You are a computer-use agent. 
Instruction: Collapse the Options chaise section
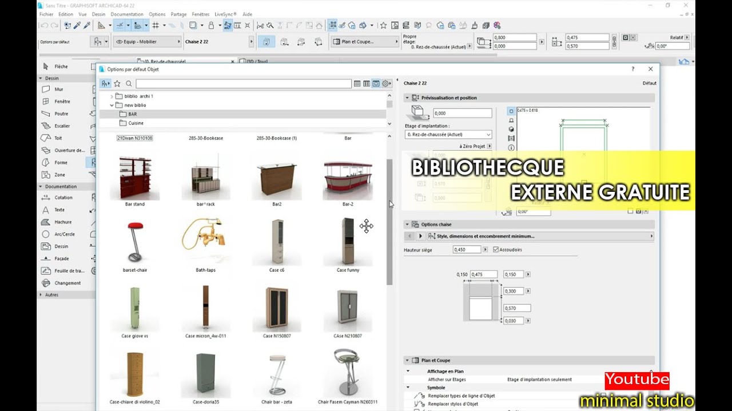408,224
